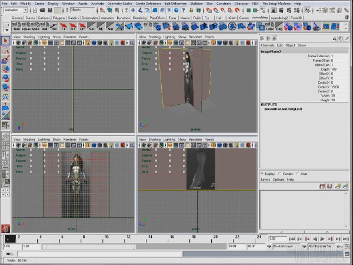This screenshot has width=353, height=265.
Task: Click the Maya logo icon in the toolbox
Action: tap(5, 228)
